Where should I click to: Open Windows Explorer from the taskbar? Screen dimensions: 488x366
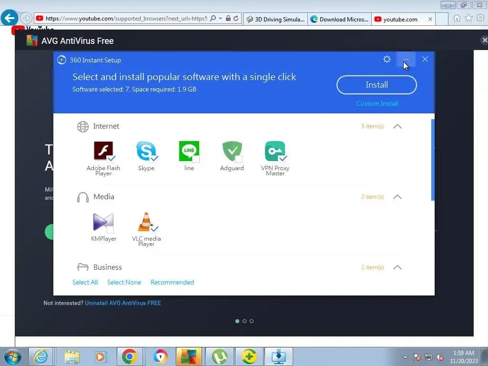coord(72,356)
